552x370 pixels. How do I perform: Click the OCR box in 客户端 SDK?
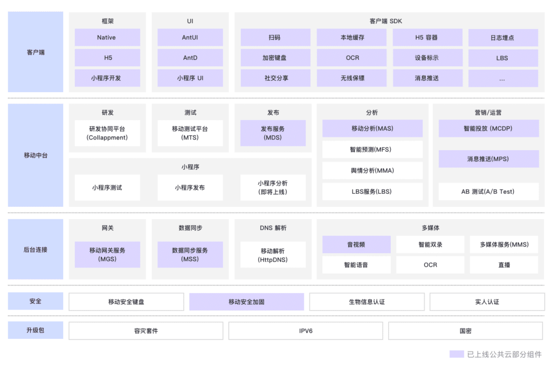pos(351,58)
